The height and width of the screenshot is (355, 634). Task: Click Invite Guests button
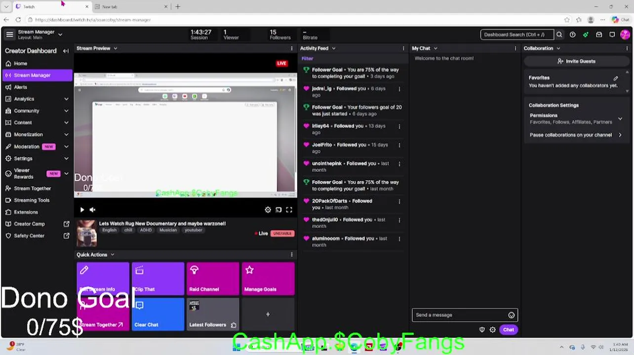tap(576, 61)
